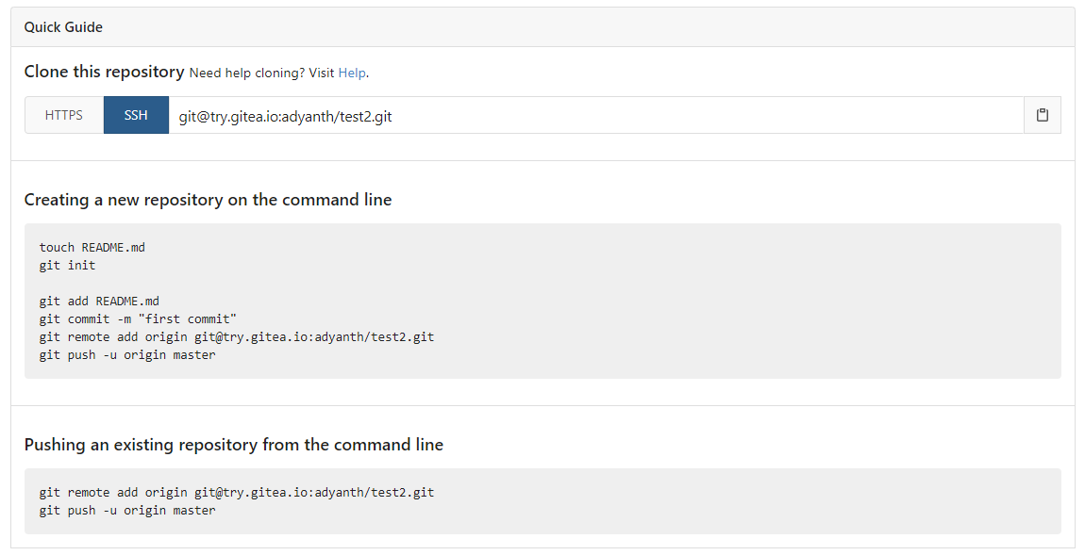The width and height of the screenshot is (1085, 555).
Task: Click git push line in Creating section
Action: (126, 355)
